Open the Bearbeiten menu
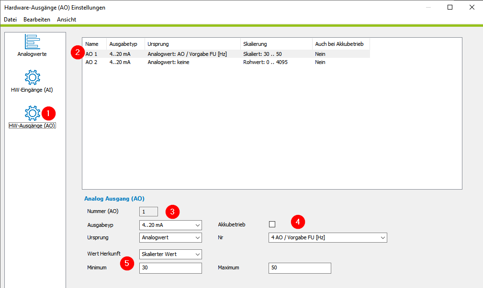The height and width of the screenshot is (288, 483). [x=37, y=20]
